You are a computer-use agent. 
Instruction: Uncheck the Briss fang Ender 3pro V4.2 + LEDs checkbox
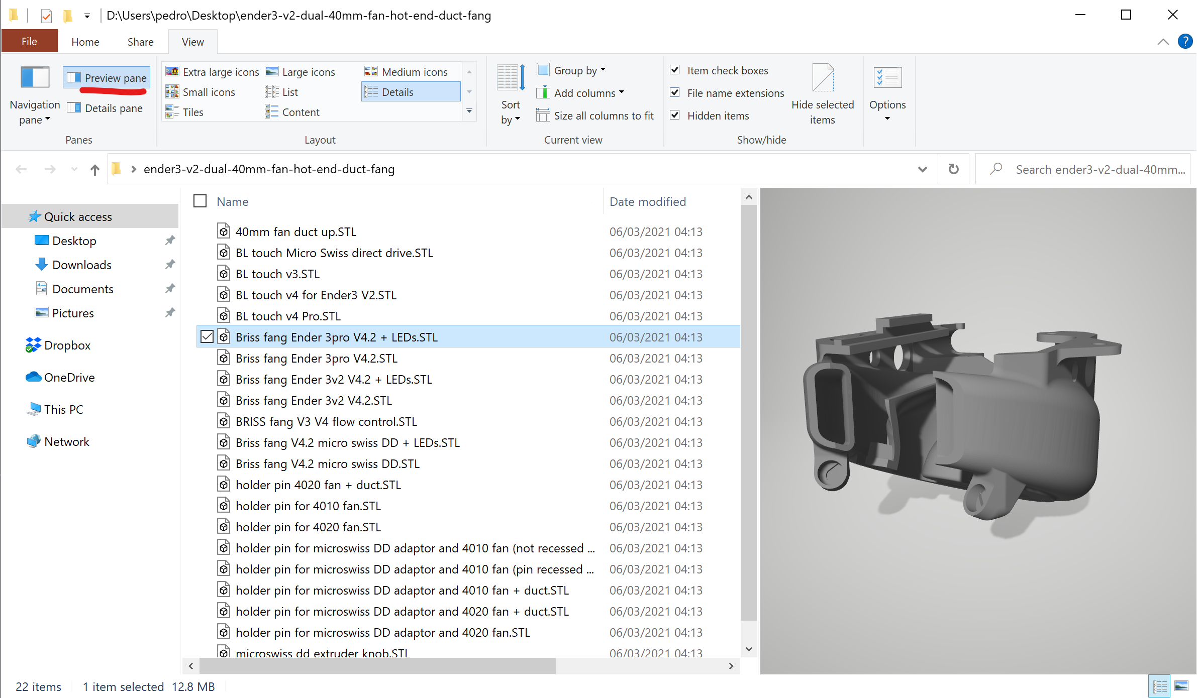pyautogui.click(x=207, y=336)
